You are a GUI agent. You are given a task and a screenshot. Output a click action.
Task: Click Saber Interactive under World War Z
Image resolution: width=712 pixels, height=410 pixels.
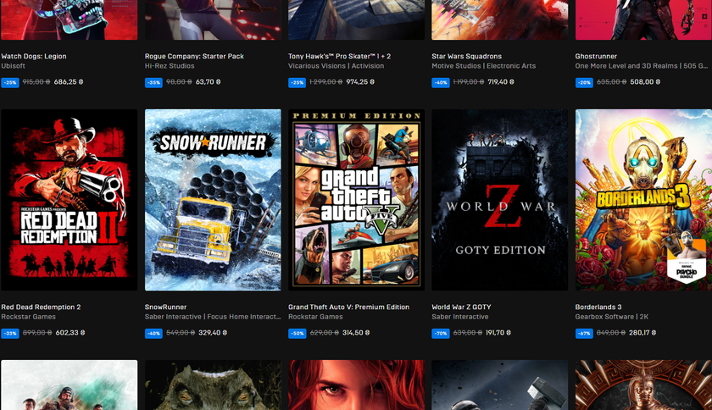tap(460, 317)
